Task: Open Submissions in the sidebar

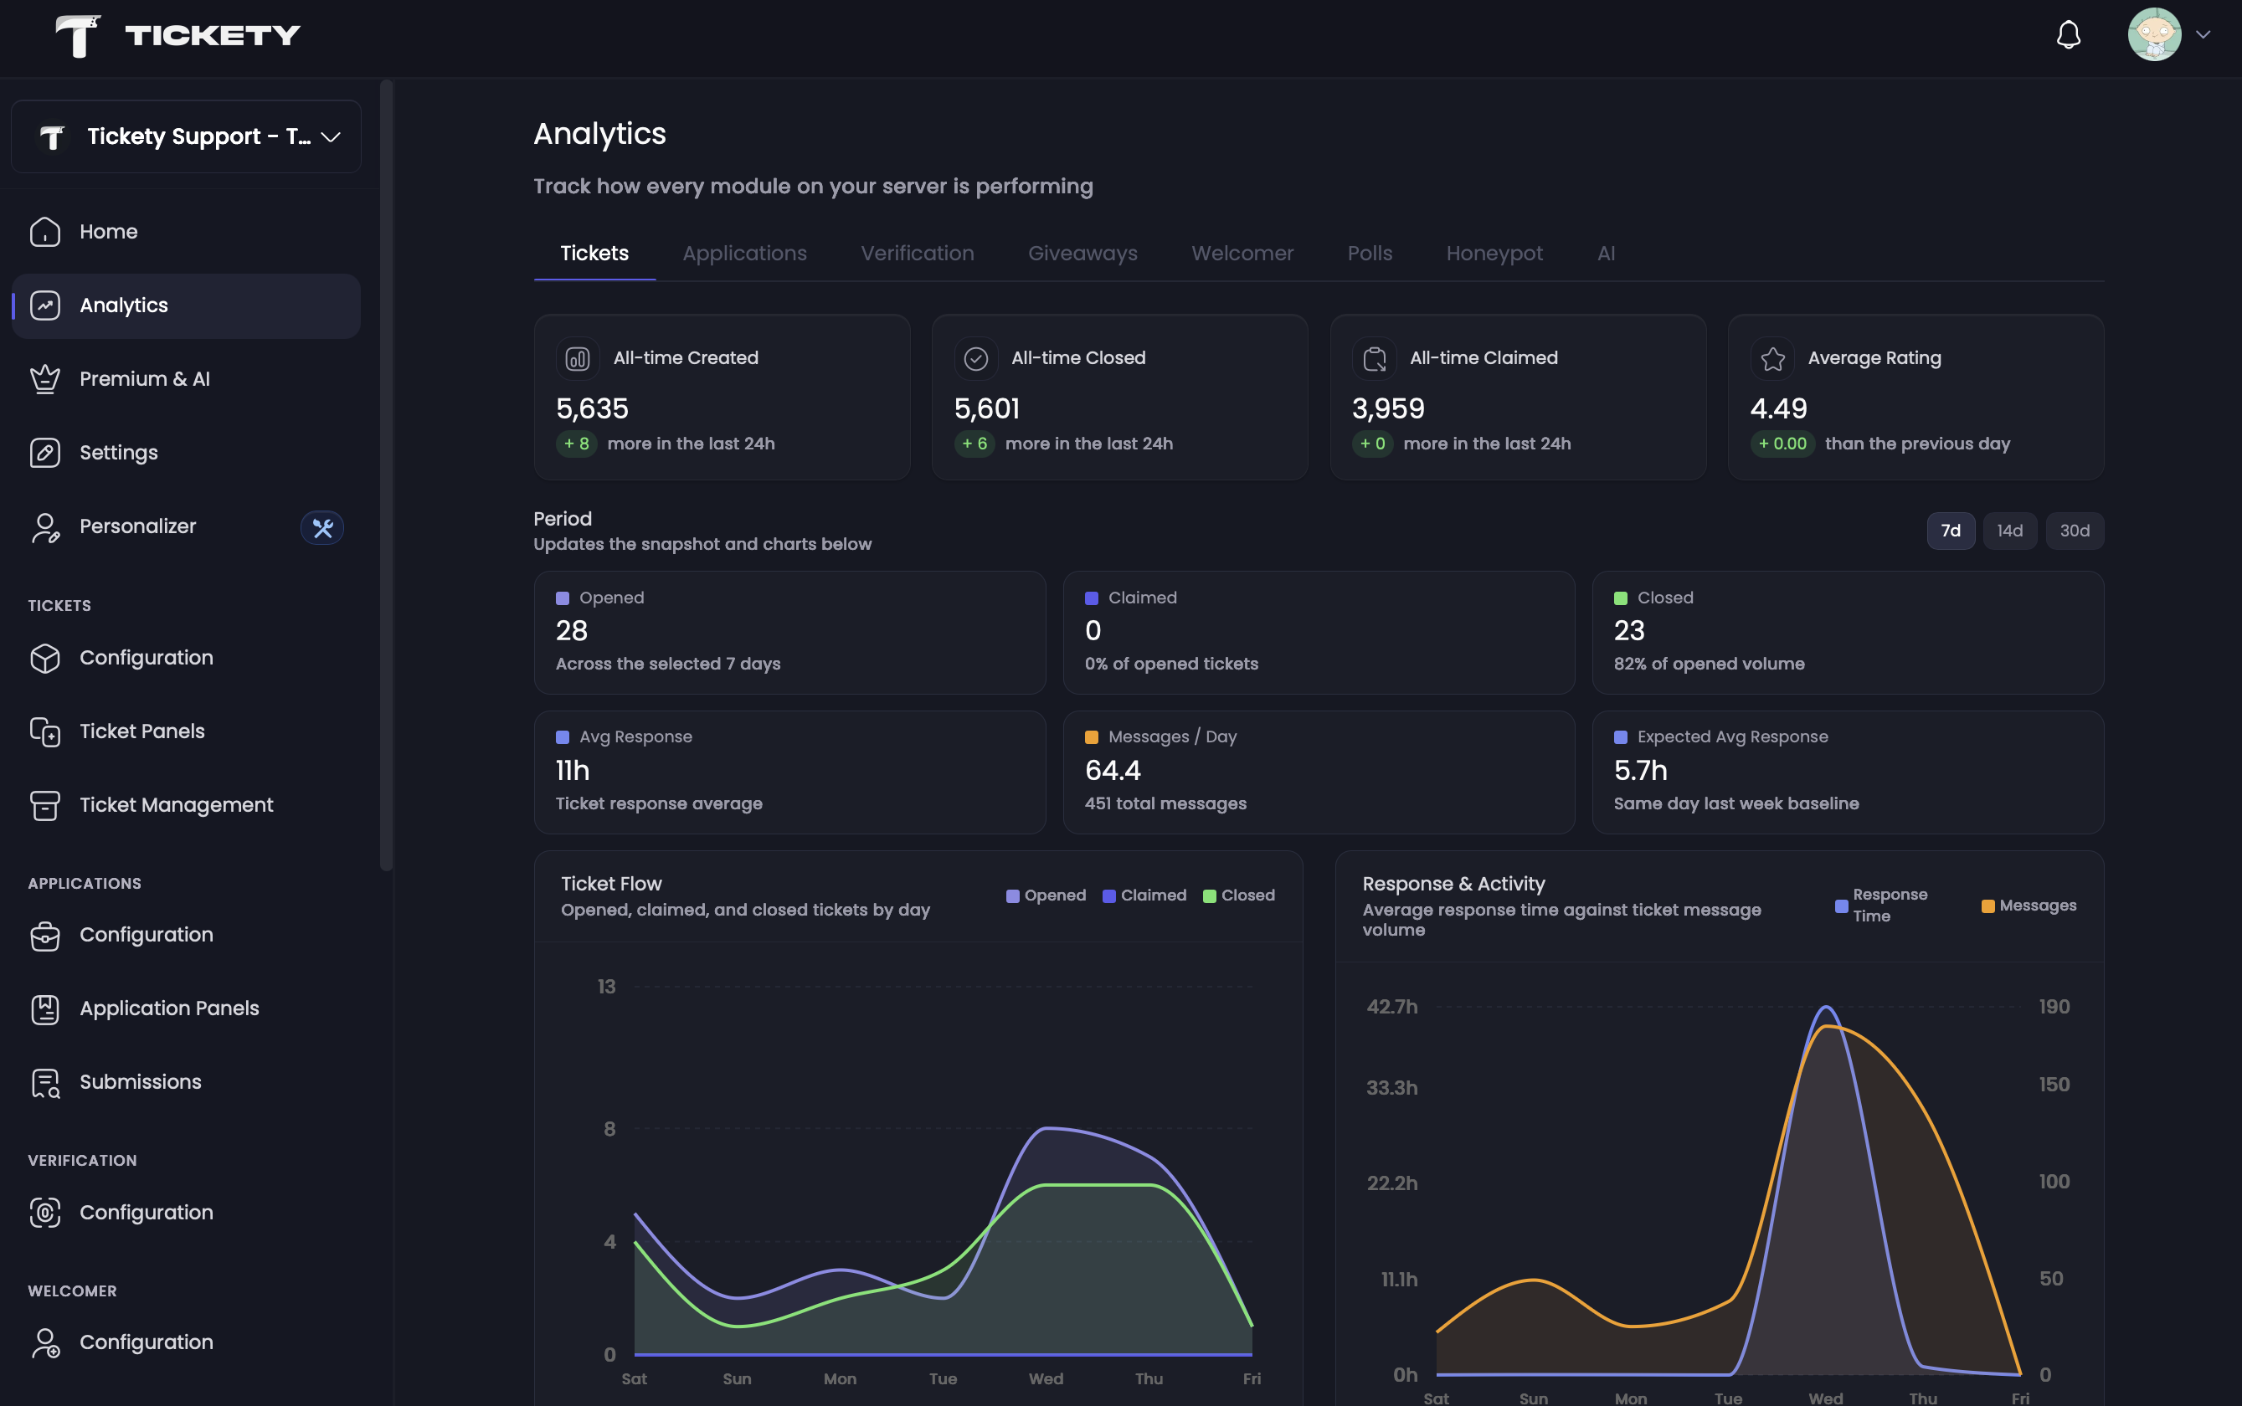Action: [x=186, y=1081]
